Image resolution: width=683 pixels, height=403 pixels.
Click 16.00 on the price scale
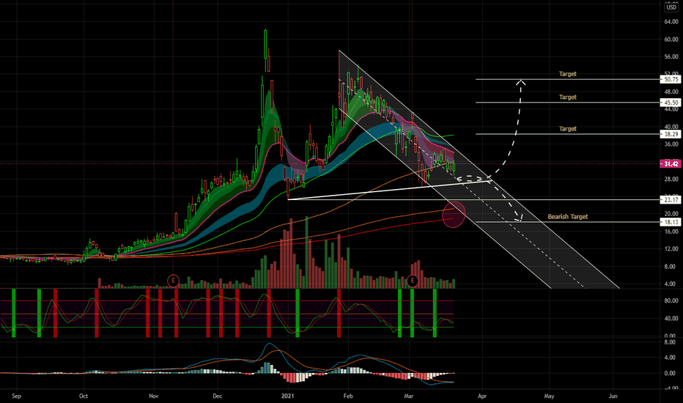click(x=671, y=232)
